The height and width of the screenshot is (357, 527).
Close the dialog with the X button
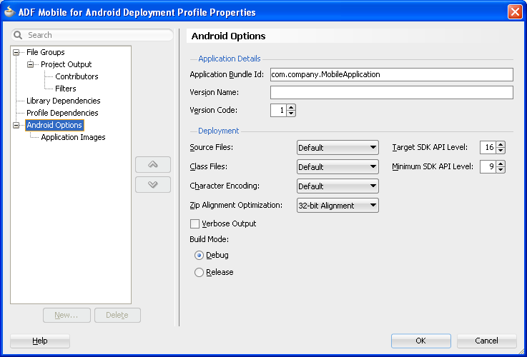pyautogui.click(x=515, y=12)
